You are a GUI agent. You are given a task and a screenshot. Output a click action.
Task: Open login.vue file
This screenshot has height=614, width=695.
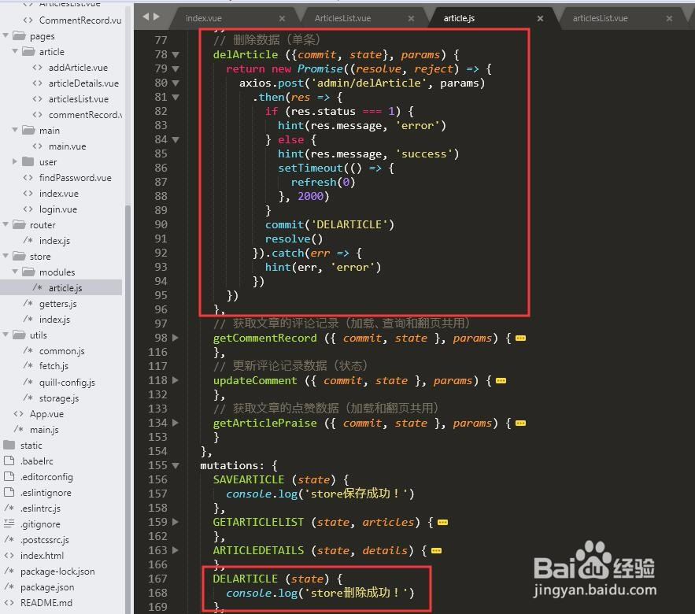click(x=57, y=209)
